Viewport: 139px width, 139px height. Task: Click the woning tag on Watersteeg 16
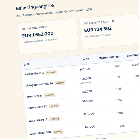(55, 119)
